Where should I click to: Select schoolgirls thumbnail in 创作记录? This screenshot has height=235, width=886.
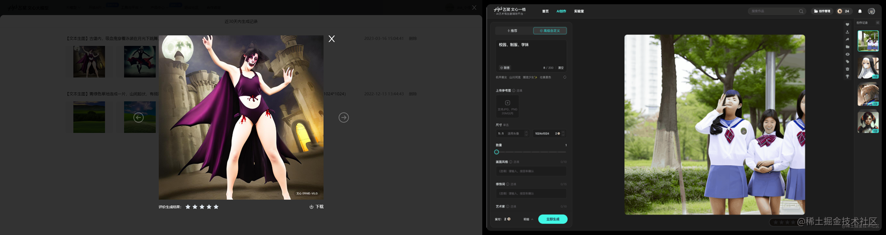868,41
